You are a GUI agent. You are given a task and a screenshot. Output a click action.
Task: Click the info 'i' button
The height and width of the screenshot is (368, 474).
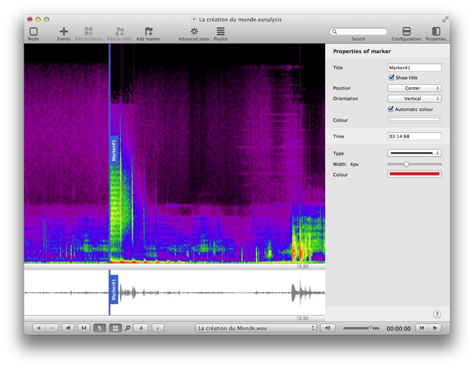[158, 328]
